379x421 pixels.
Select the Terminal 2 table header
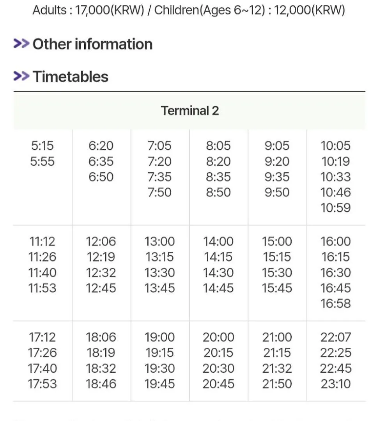[x=189, y=111]
